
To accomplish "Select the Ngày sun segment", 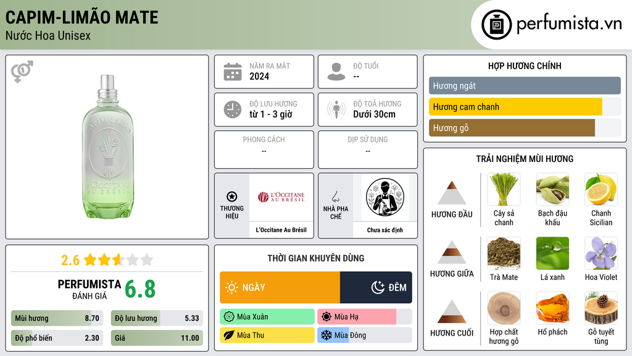I will tap(280, 287).
